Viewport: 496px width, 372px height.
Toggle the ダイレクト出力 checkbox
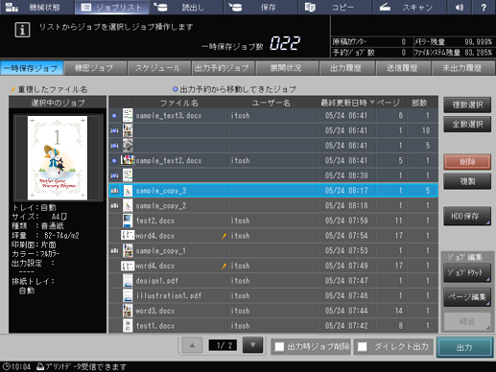[363, 346]
